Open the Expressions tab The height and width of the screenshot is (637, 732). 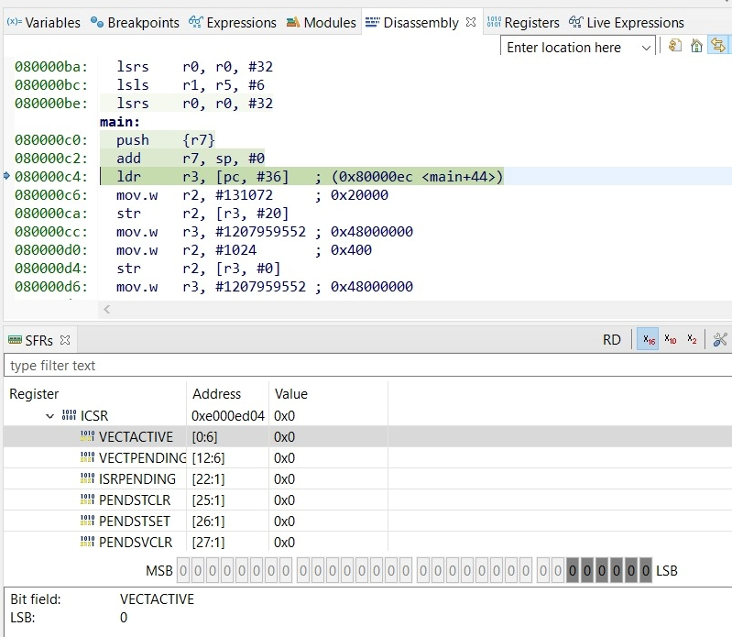pyautogui.click(x=233, y=22)
